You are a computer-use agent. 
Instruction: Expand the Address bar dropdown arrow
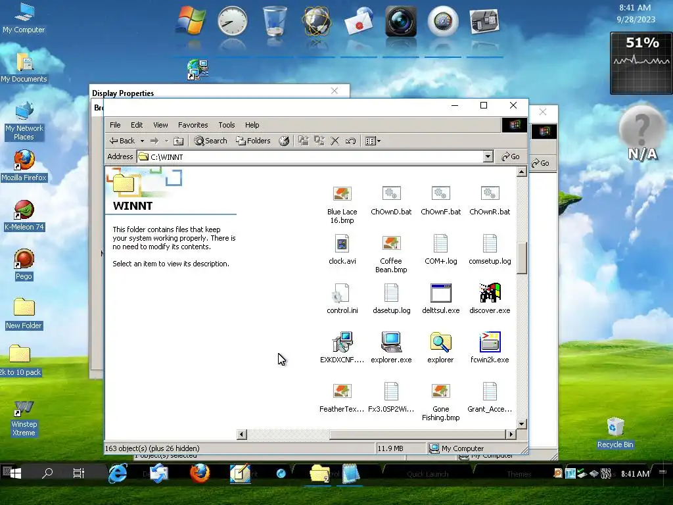pos(488,156)
